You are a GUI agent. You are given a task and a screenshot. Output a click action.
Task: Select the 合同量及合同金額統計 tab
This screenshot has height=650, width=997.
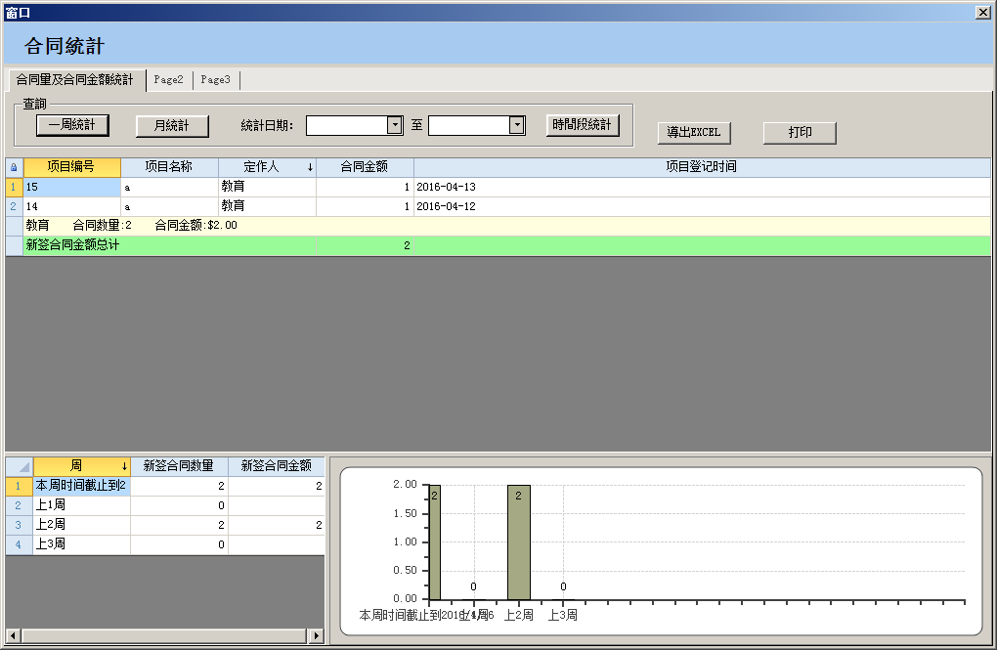(x=75, y=80)
